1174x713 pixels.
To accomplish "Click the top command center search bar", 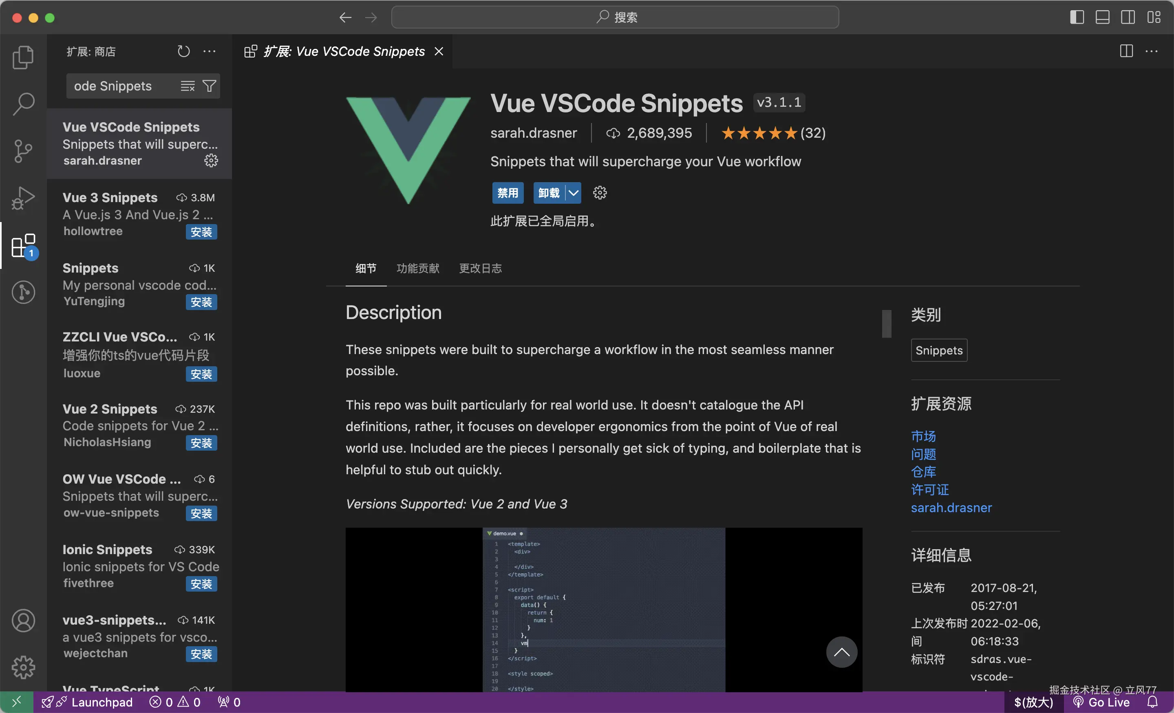I will point(615,18).
